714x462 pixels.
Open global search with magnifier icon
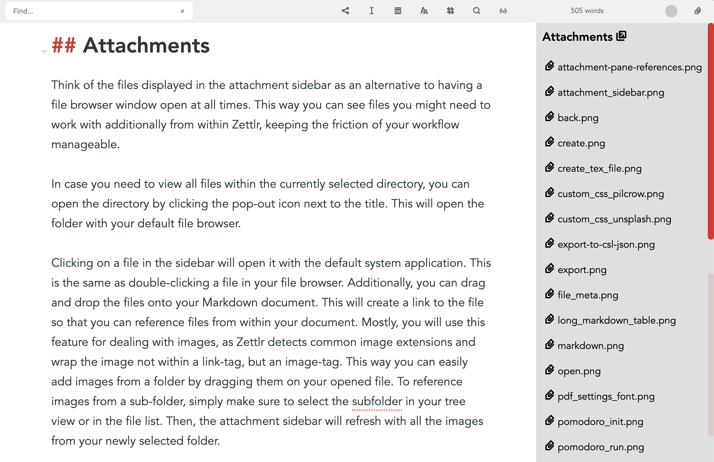click(x=477, y=10)
